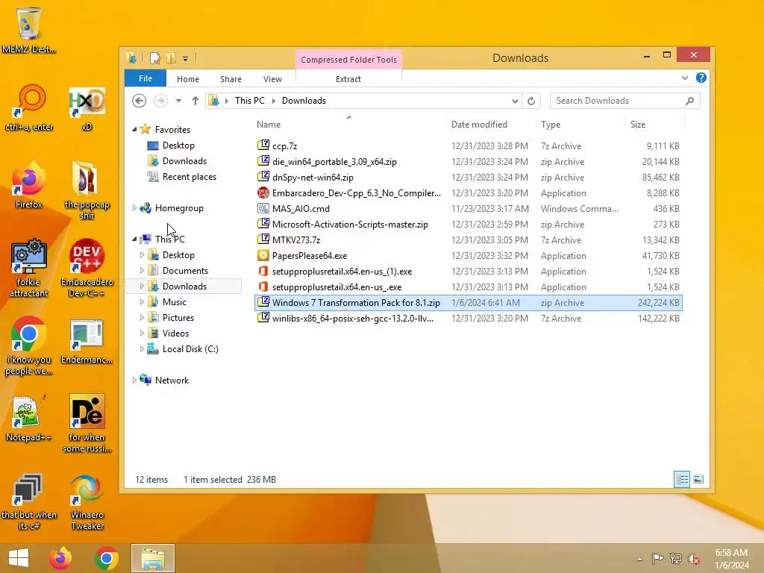This screenshot has height=573, width=764.
Task: Sort files by the Name column
Action: tap(349, 125)
